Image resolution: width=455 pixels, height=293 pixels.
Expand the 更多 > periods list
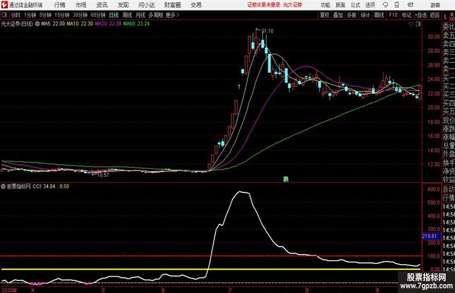(x=172, y=15)
